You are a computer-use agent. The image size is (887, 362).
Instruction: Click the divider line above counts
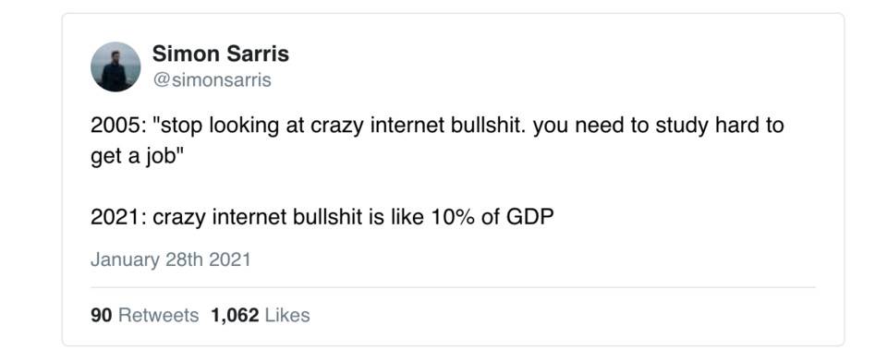(453, 287)
